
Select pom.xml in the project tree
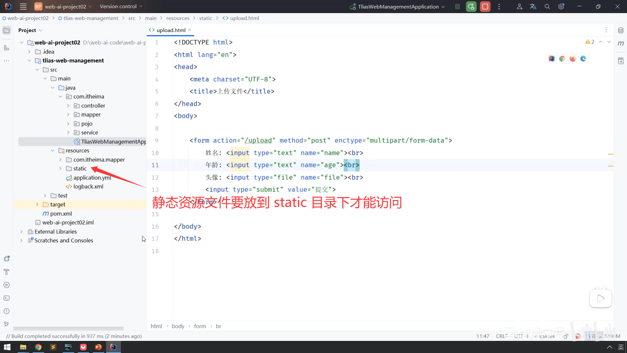pos(61,214)
